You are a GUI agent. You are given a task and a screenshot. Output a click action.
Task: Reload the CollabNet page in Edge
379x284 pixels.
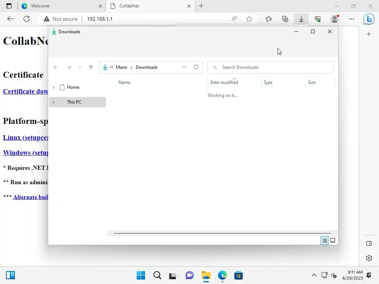[x=27, y=19]
